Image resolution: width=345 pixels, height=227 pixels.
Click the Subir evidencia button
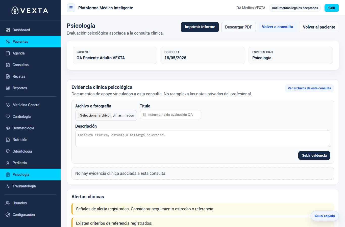coord(314,155)
